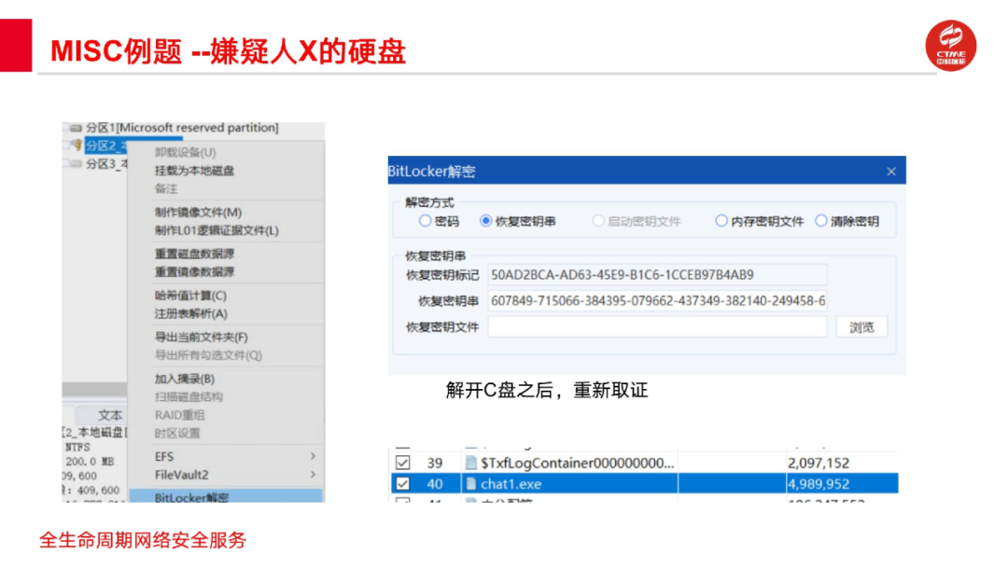Click 重置磁盘数据源 in the context menu

click(194, 254)
